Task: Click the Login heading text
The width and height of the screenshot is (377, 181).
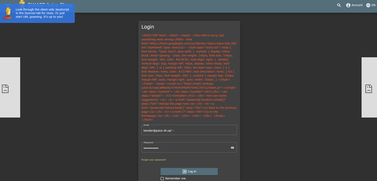Action: (x=148, y=27)
